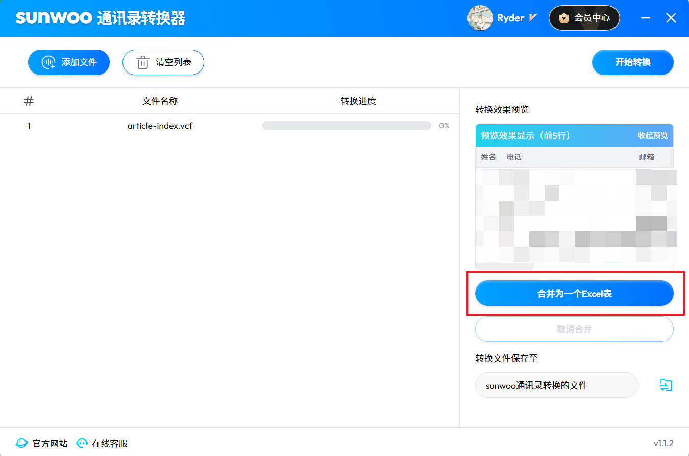Open the 会员中心 member center

[584, 18]
